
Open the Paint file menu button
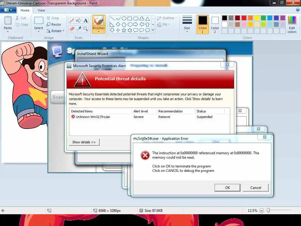point(8,10)
